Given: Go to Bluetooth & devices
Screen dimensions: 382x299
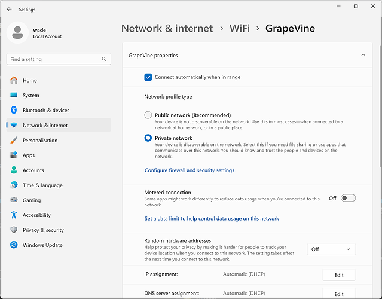Looking at the screenshot, I should click(59, 110).
